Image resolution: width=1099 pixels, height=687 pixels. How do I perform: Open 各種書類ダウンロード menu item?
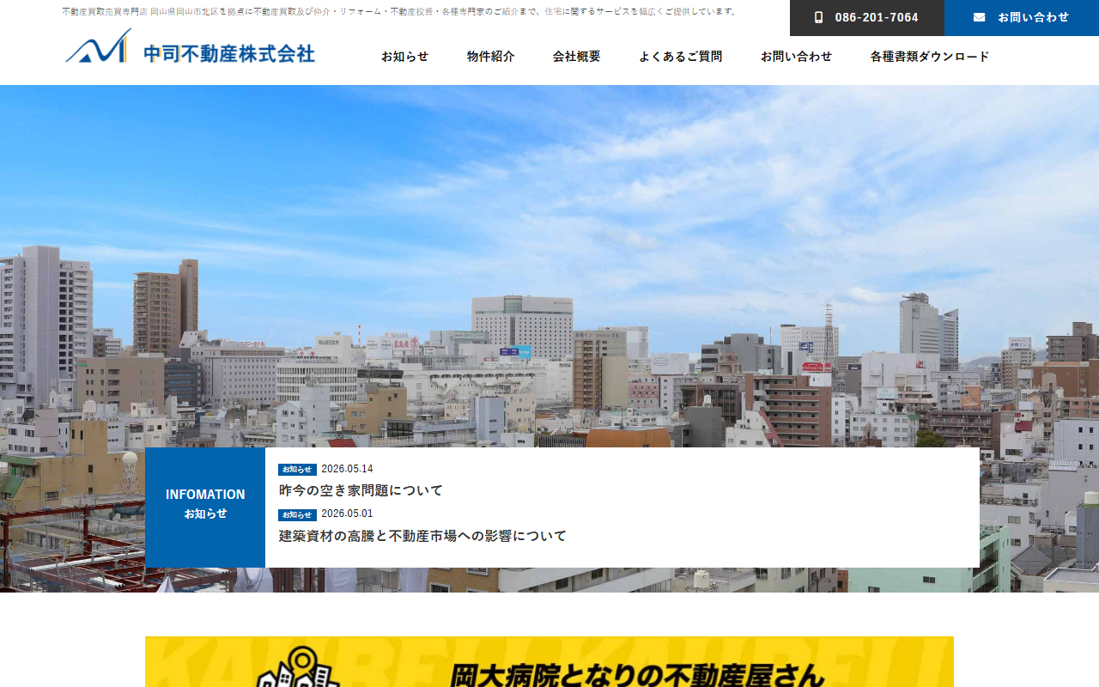pos(930,57)
